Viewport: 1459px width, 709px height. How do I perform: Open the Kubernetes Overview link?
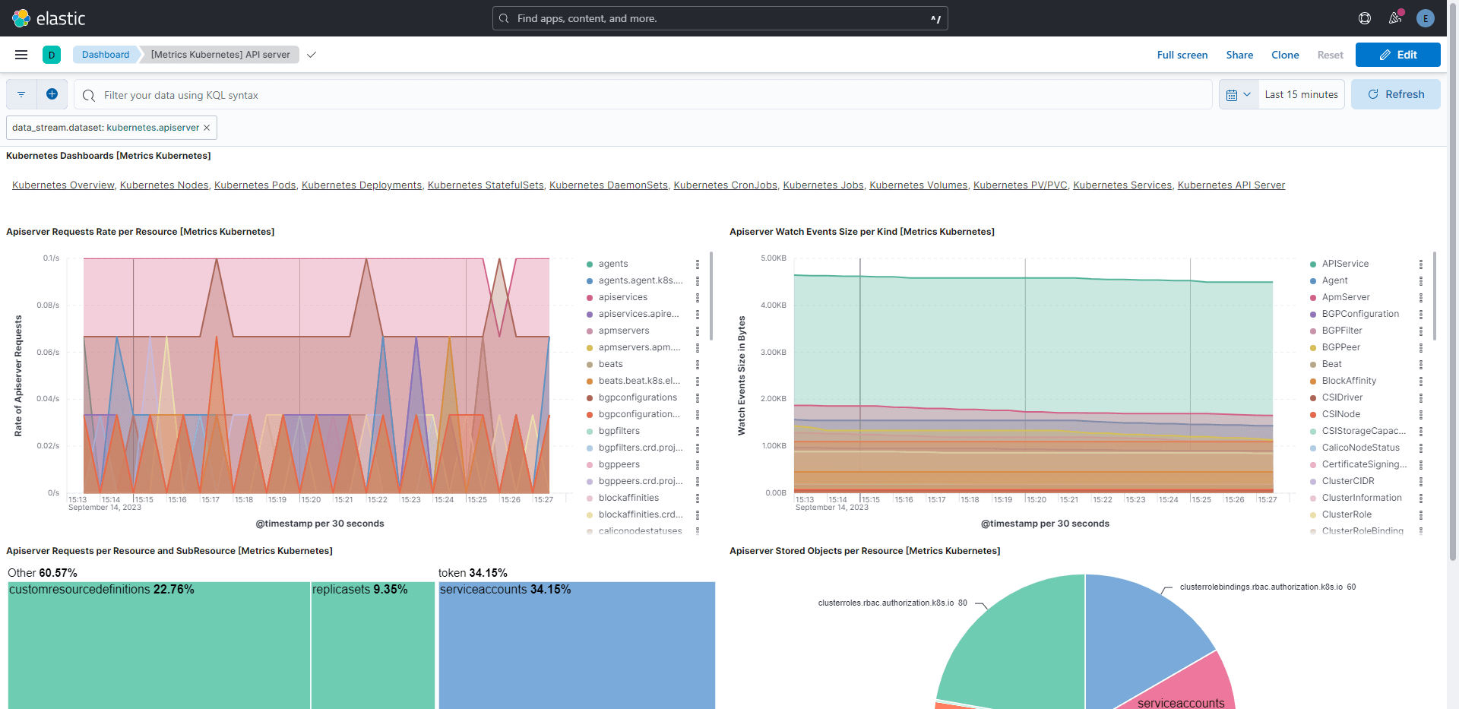coord(63,185)
